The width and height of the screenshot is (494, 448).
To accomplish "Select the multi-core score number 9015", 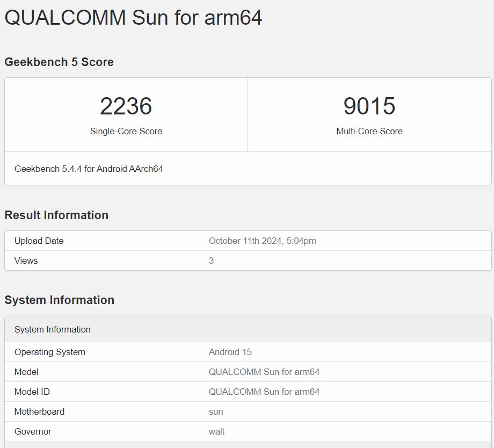I will (369, 106).
